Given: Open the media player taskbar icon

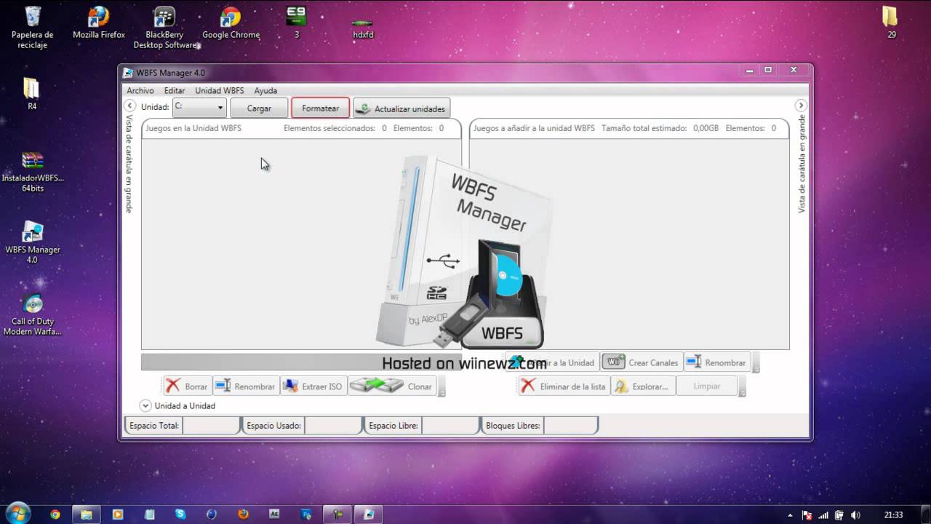Looking at the screenshot, I should [118, 514].
